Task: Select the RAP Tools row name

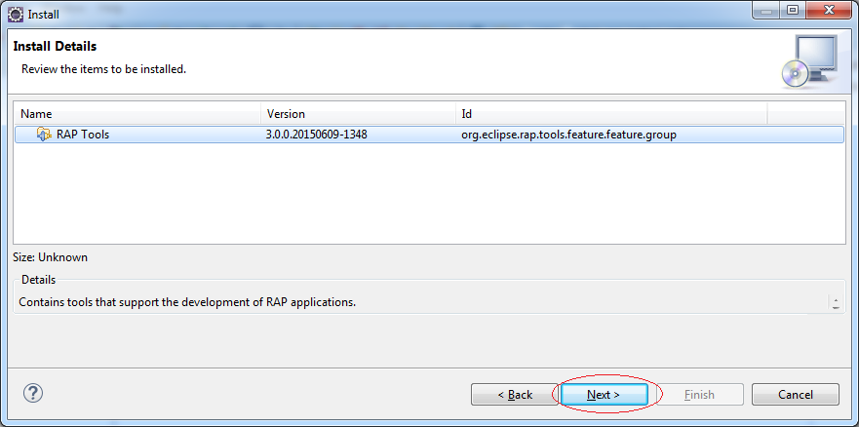Action: pyautogui.click(x=83, y=135)
